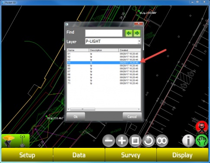Expand the P-LIGHT layer dropdown
Viewport: 210px width, 163px height.
[139, 41]
